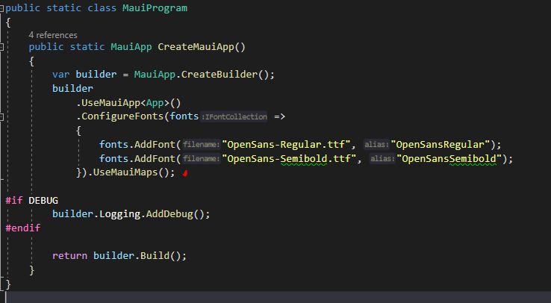Viewport: 551px width, 303px height.
Task: Click alias: hint on the Semibold font line
Action: [382, 159]
